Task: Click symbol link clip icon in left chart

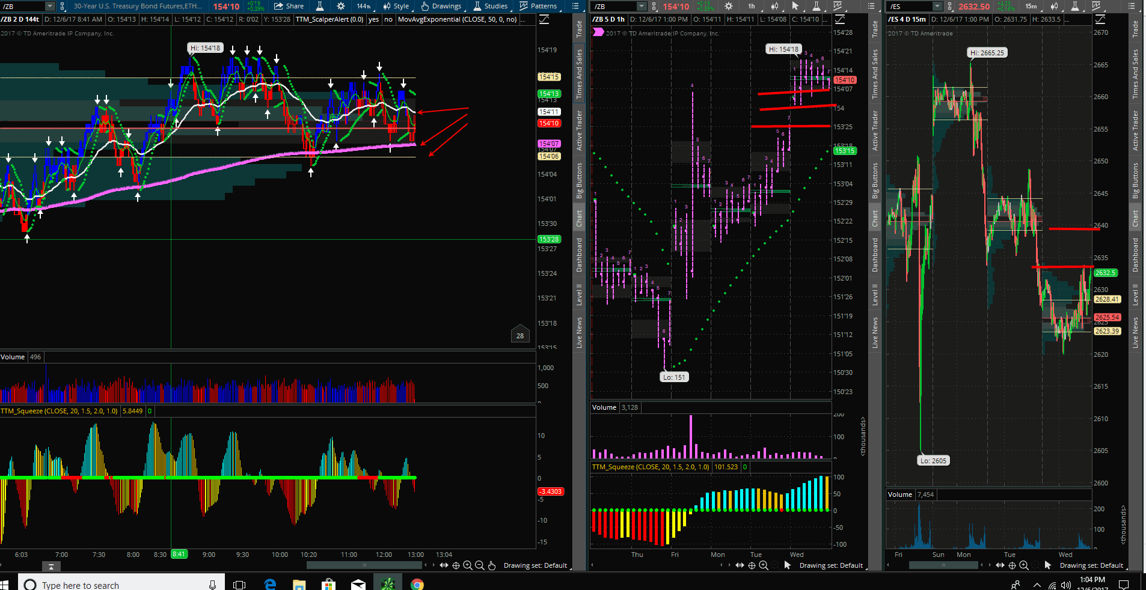Action: point(63,6)
